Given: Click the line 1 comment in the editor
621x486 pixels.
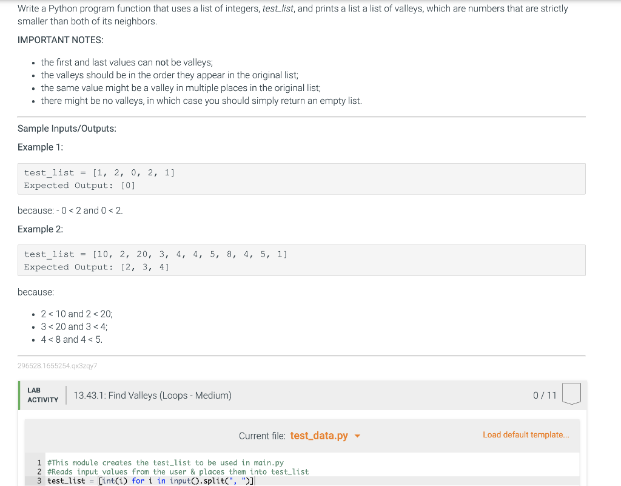Looking at the screenshot, I should click(x=165, y=462).
